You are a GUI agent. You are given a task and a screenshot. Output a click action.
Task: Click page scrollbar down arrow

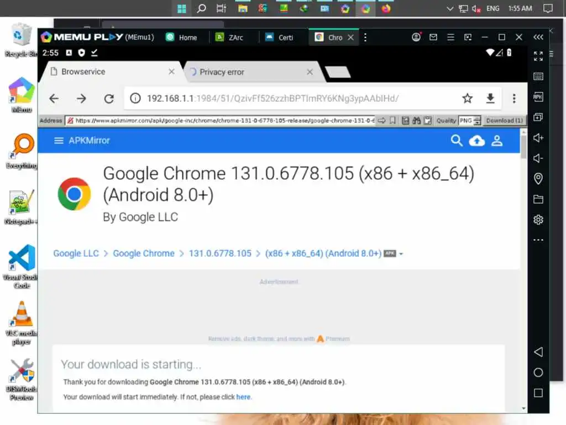pos(523,408)
